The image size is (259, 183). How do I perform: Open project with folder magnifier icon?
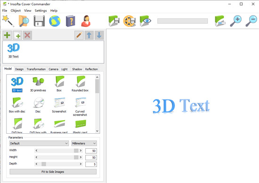point(24,21)
